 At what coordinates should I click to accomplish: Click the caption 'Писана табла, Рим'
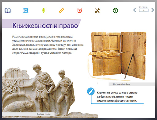click(121, 84)
